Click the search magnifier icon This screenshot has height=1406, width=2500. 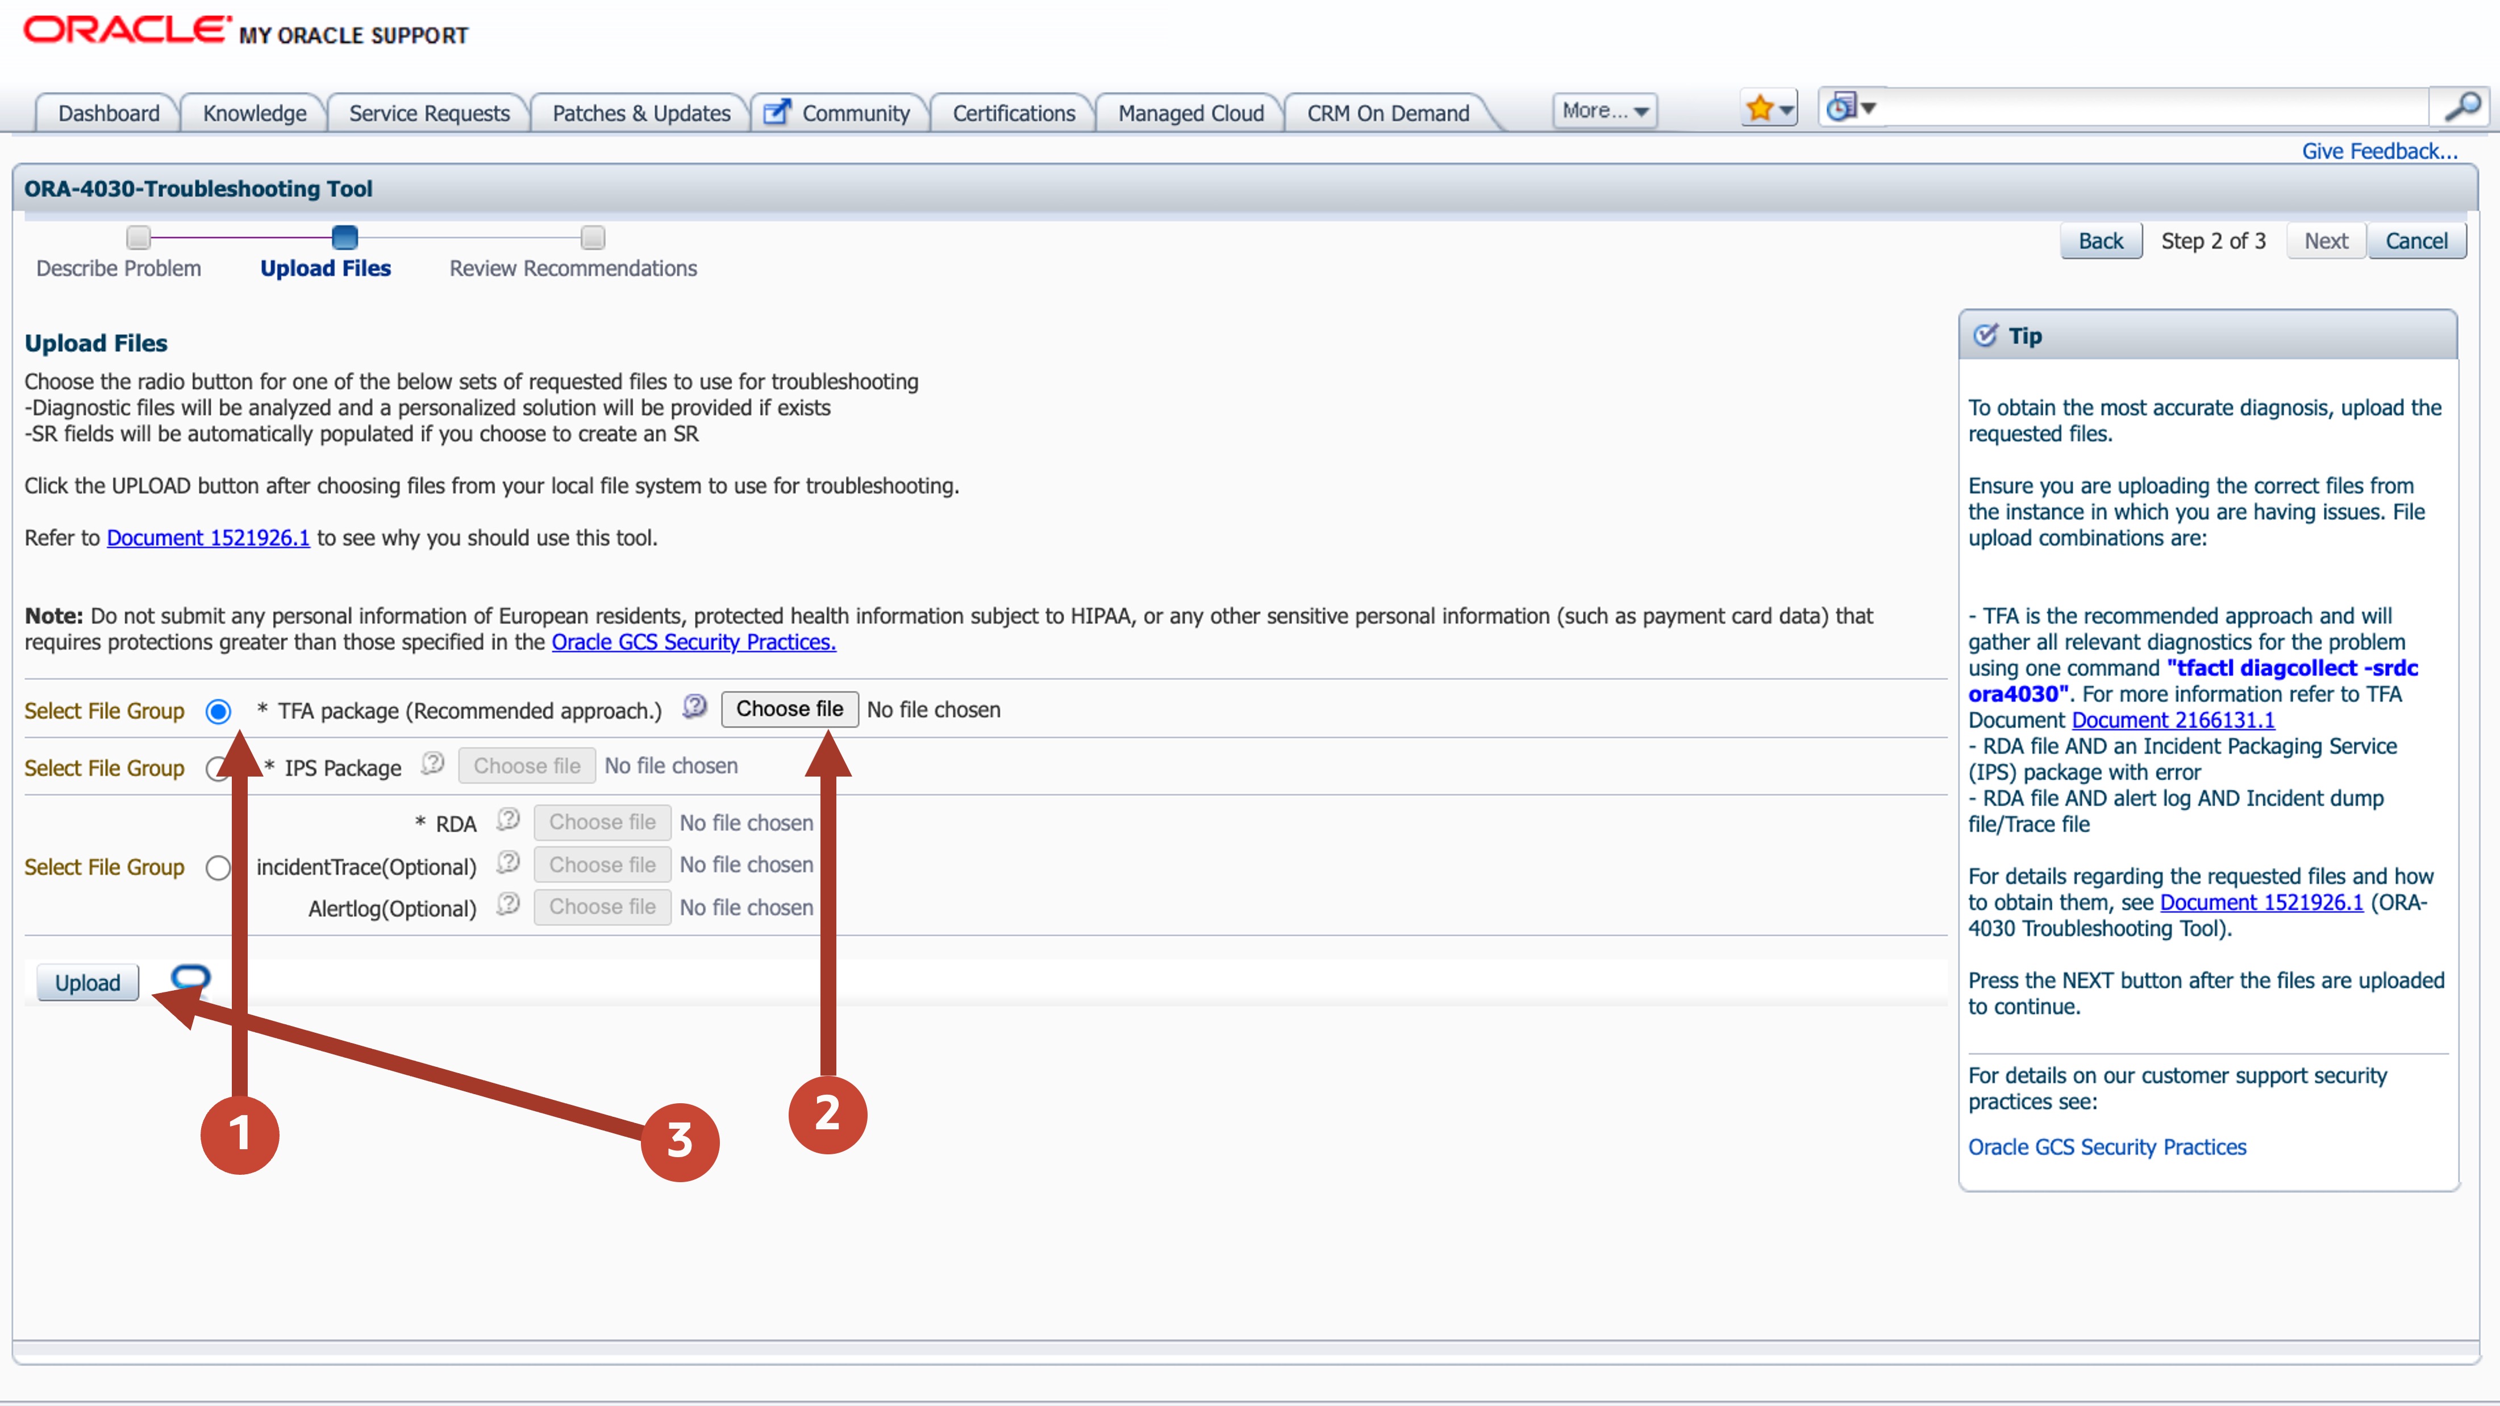click(x=2461, y=107)
